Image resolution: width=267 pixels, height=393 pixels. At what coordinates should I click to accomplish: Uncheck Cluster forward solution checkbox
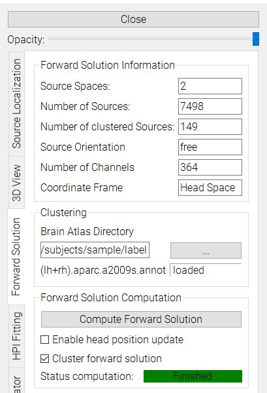coord(44,359)
